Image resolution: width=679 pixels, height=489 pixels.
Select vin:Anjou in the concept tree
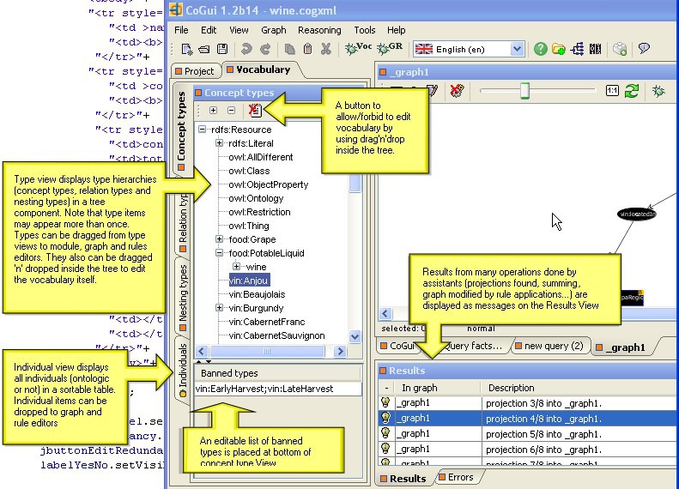[250, 281]
